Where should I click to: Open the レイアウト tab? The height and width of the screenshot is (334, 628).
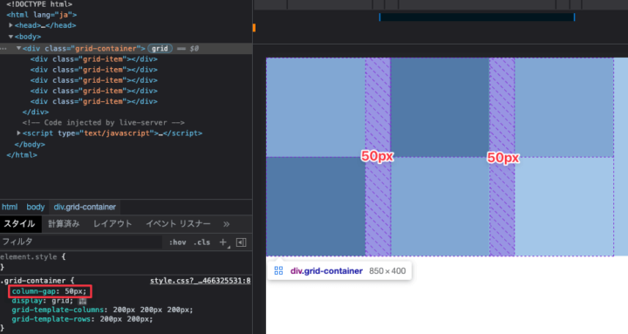click(113, 224)
